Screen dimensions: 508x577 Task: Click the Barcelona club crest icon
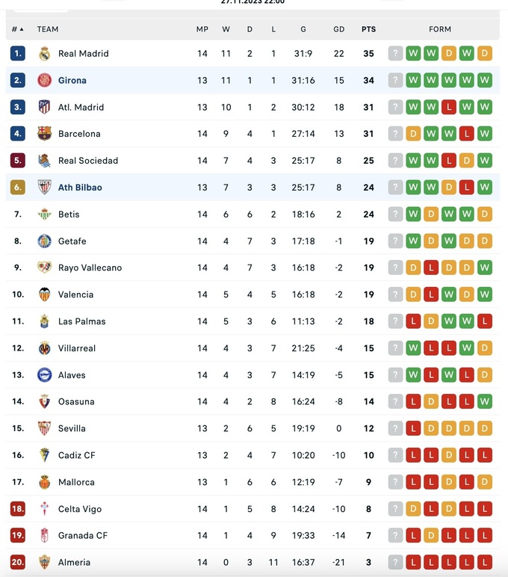[44, 134]
